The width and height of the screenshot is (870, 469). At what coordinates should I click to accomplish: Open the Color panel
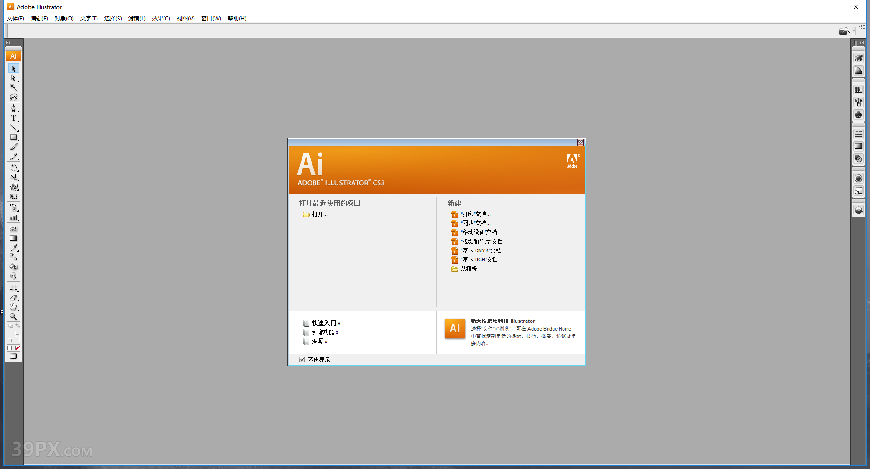coord(859,58)
